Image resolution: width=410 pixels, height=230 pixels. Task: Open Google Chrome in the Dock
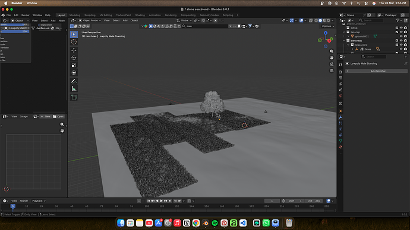196,223
